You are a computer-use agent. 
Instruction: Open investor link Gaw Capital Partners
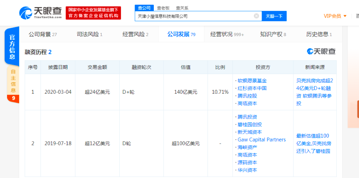[262, 140]
